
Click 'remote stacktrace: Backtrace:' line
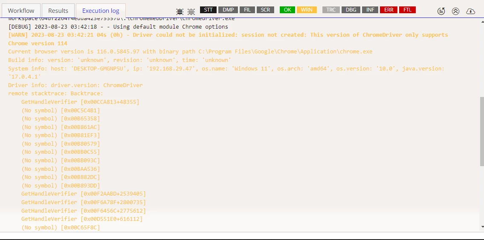click(x=56, y=94)
